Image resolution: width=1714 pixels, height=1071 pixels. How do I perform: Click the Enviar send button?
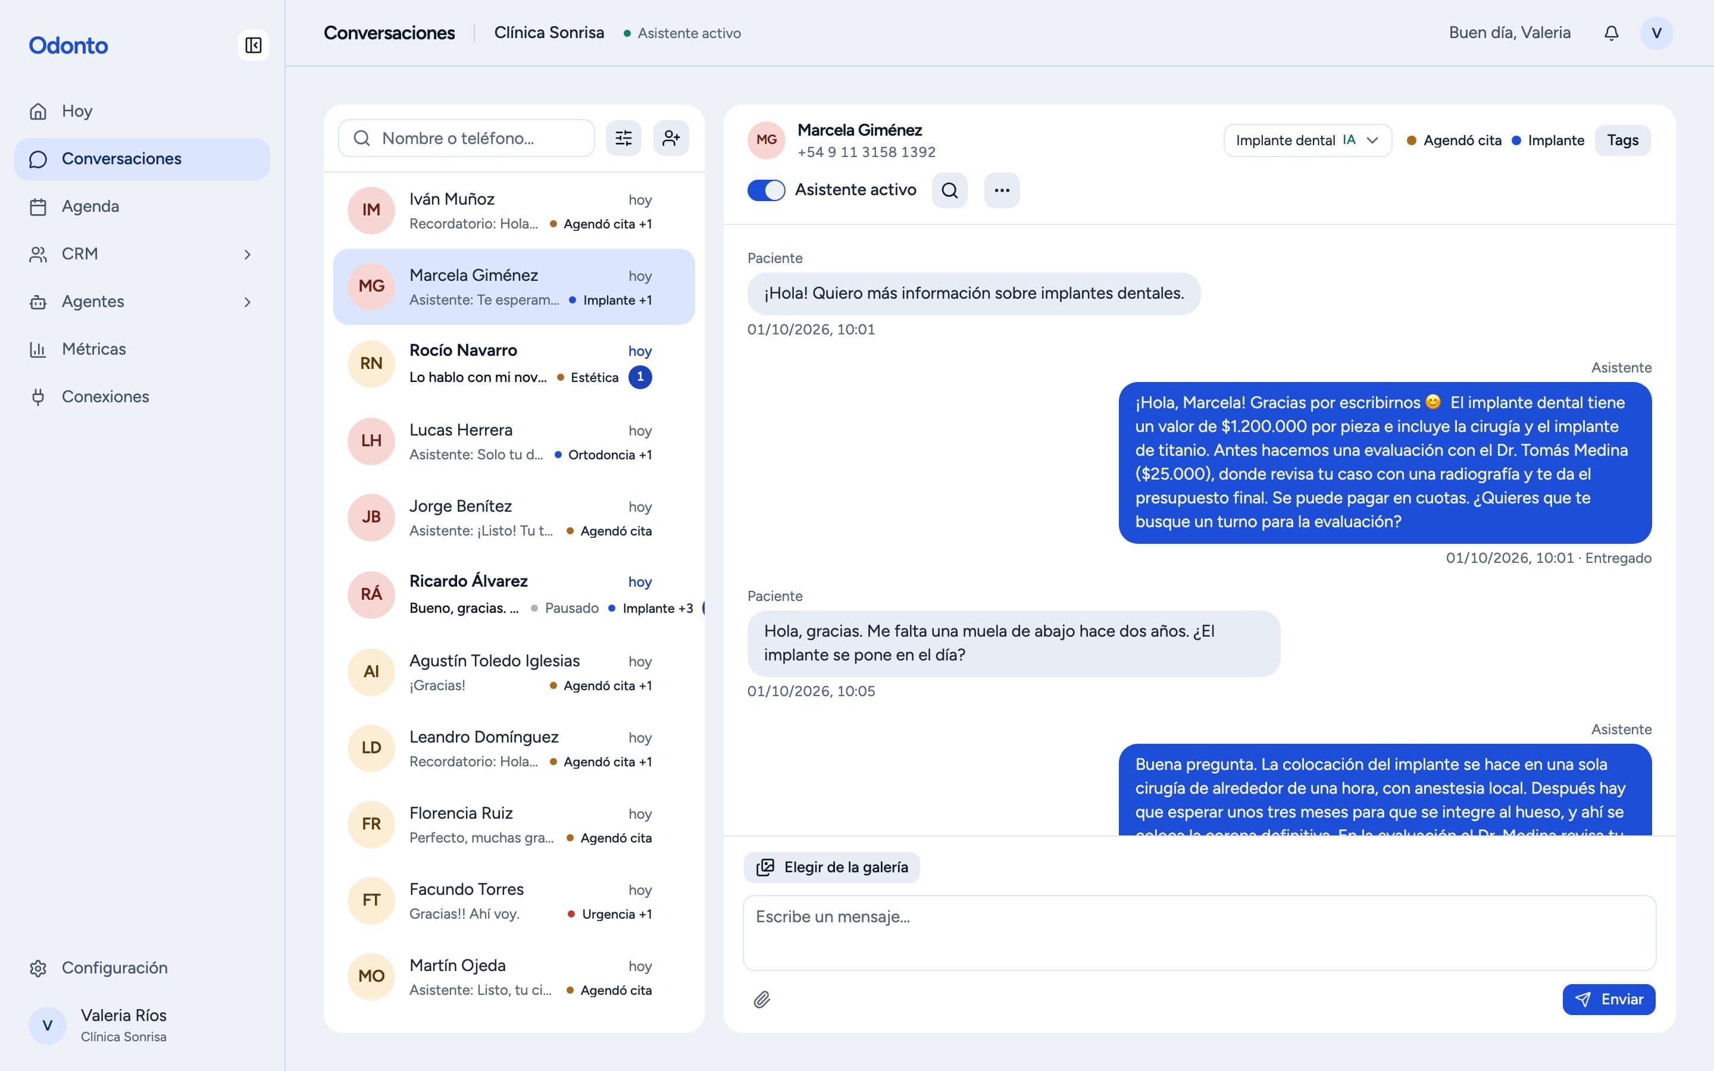1609,1000
